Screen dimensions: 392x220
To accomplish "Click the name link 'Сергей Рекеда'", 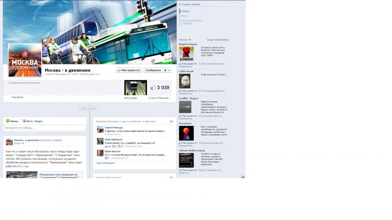I will (x=114, y=128).
